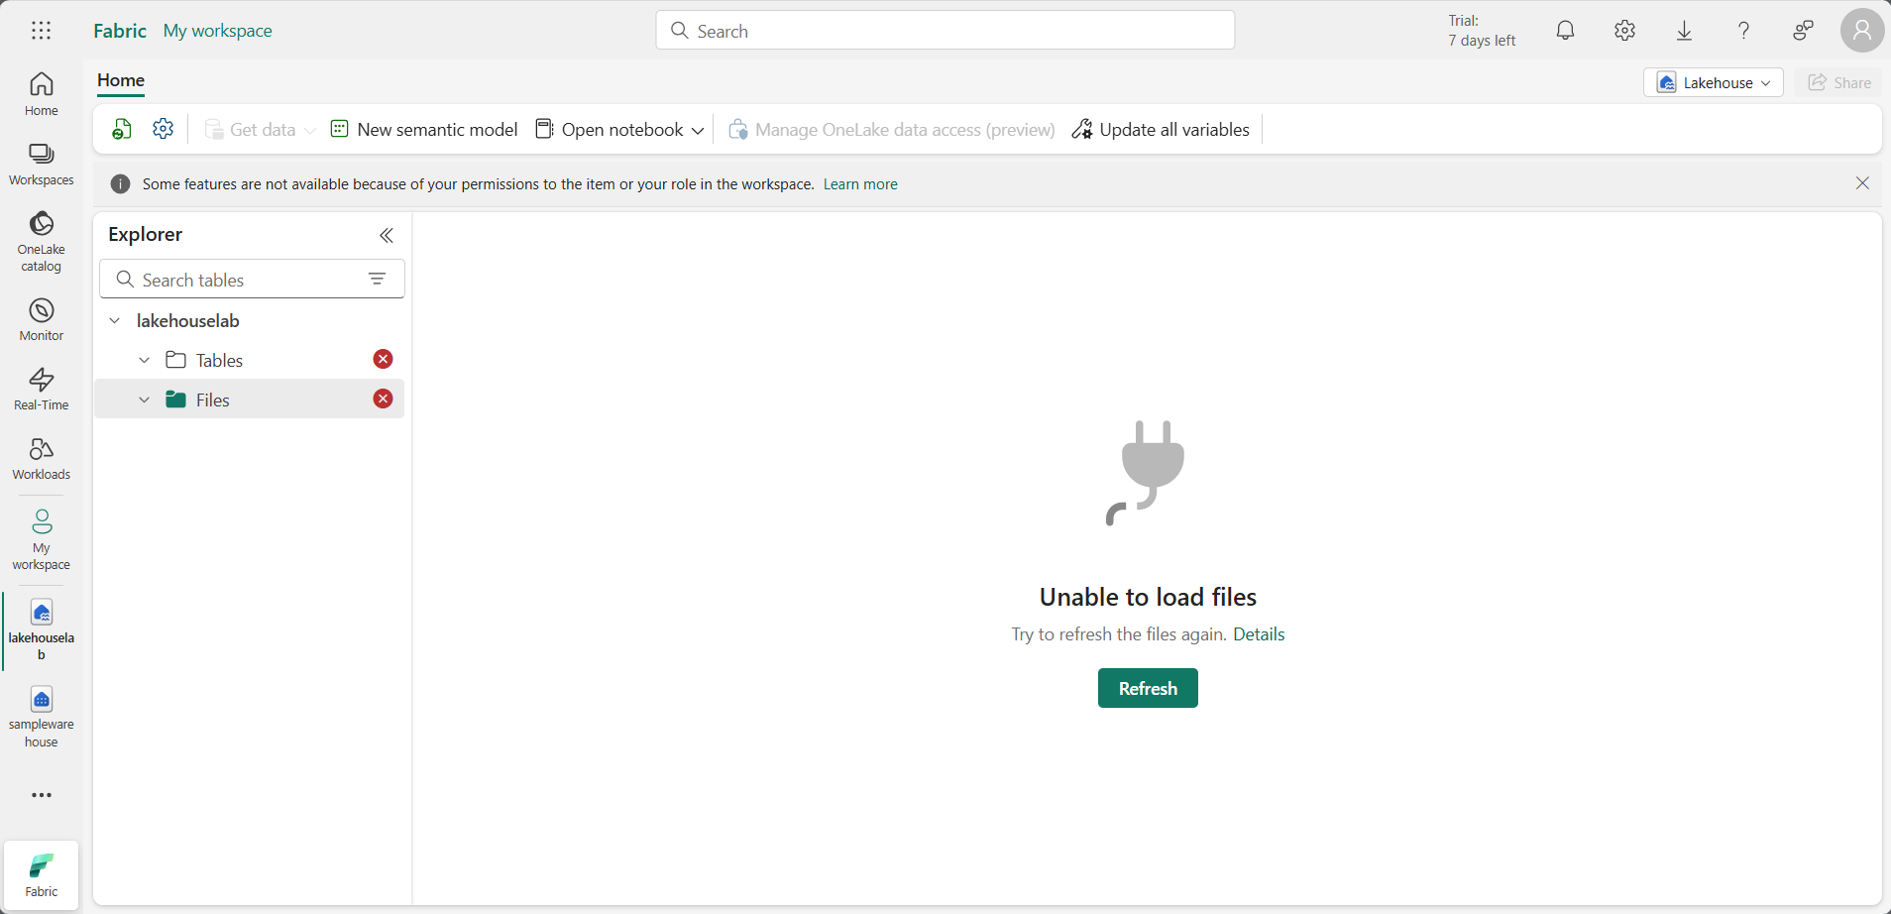Select the Files folder in Explorer

(213, 400)
